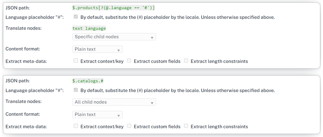Enable 'Extract length constraints' for products rule
Viewport: 323px width, 137px height.
186,61
